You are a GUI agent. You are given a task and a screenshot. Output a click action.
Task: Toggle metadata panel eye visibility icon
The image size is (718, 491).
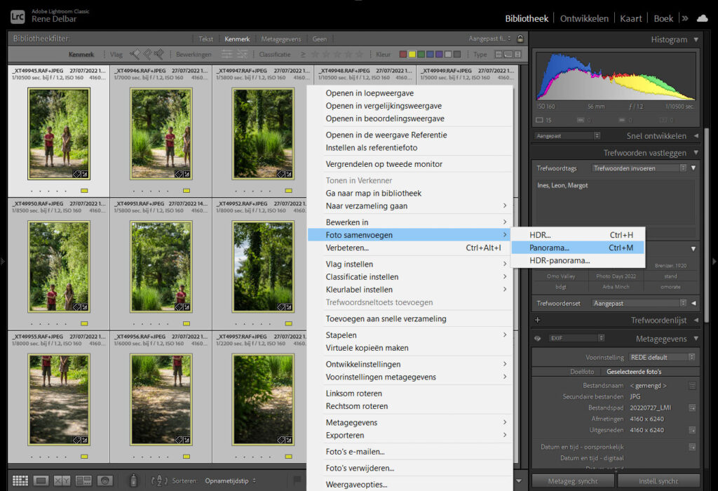coord(538,339)
